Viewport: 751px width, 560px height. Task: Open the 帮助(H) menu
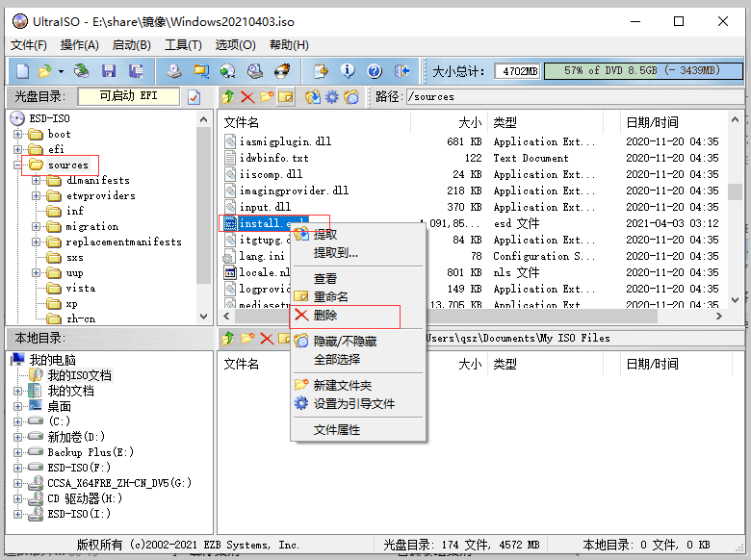click(289, 45)
